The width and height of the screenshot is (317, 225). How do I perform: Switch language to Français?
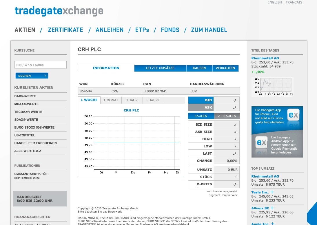tap(294, 2)
